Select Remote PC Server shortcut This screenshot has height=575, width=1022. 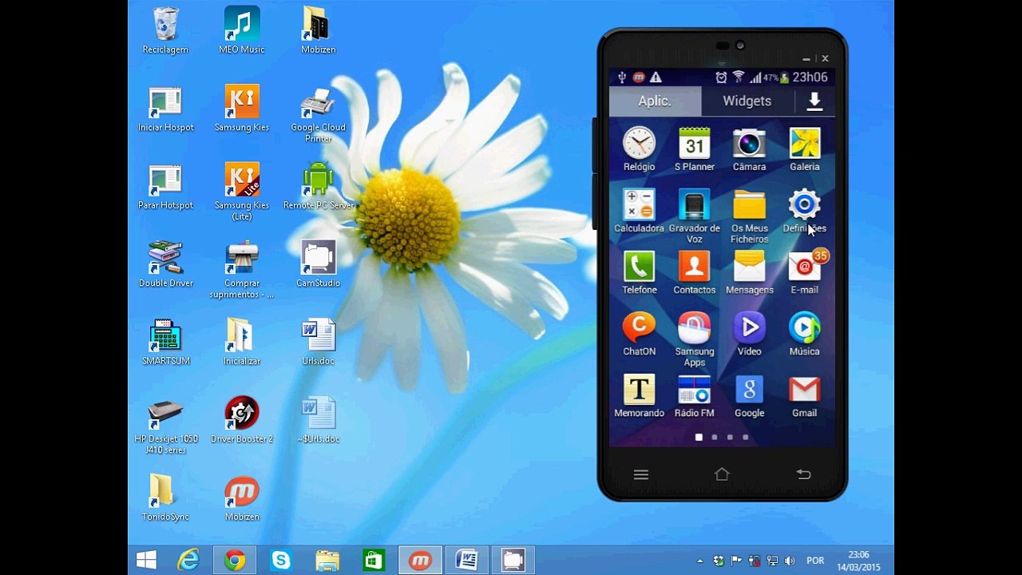[x=319, y=187]
